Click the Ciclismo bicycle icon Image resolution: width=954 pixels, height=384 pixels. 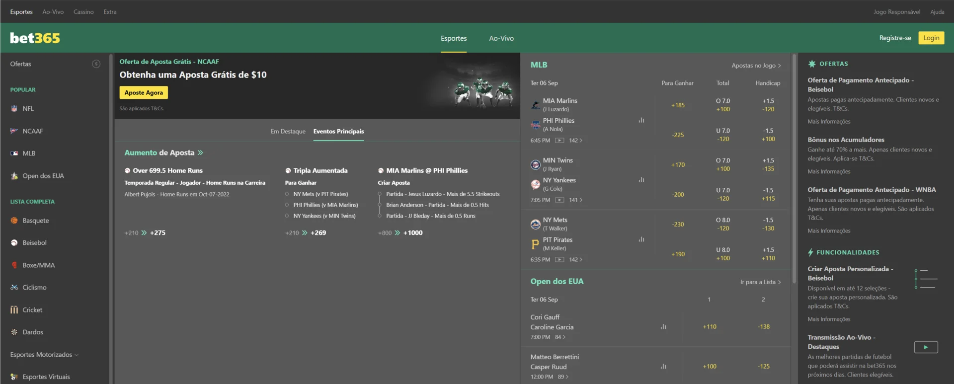14,288
